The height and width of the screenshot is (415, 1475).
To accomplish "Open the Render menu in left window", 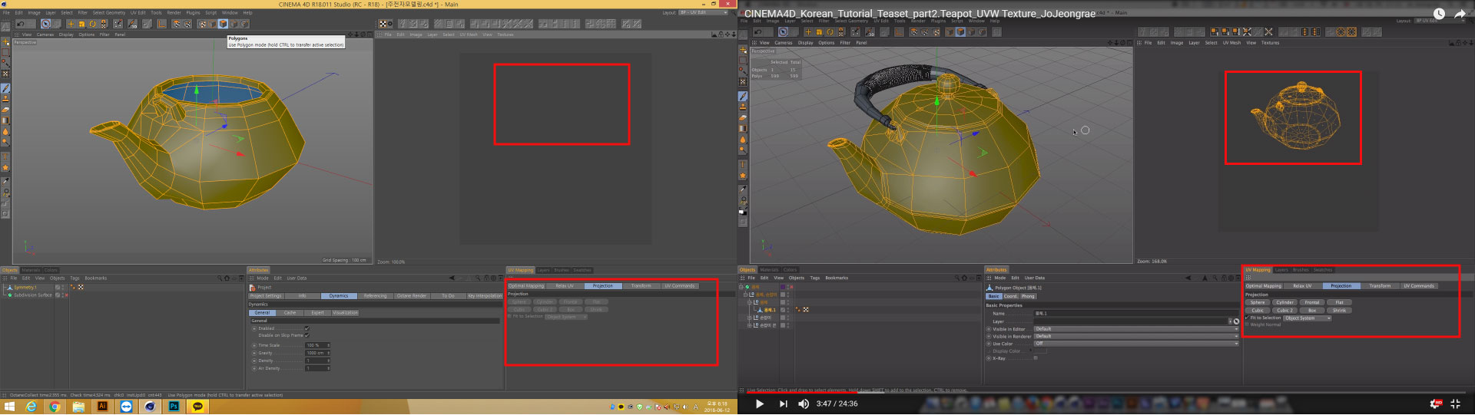I will pyautogui.click(x=174, y=12).
